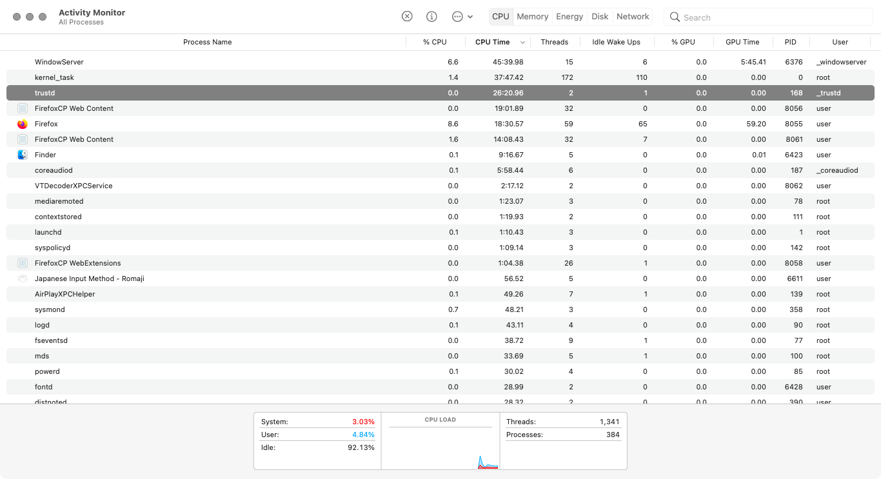Switch to the Energy tab
This screenshot has width=881, height=479.
point(569,17)
